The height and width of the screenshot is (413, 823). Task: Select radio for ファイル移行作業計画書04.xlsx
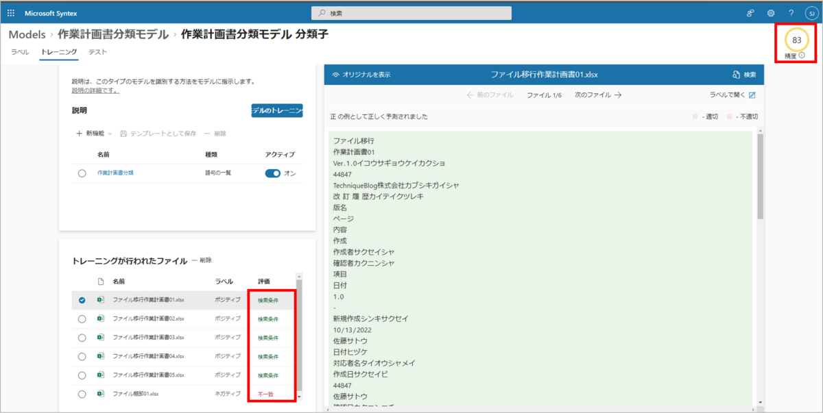82,356
